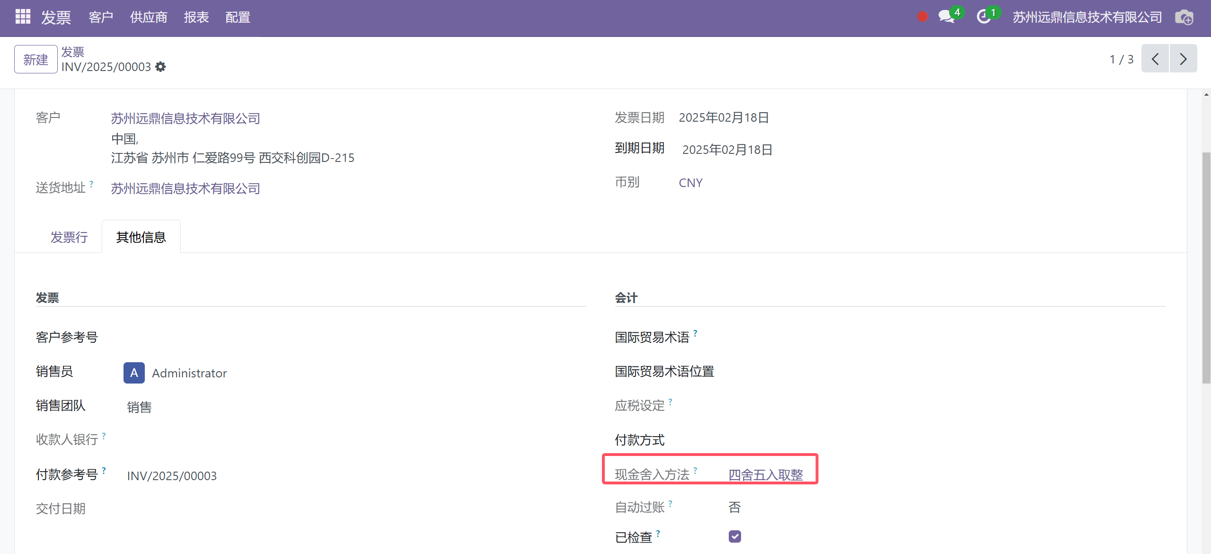Open customer link 苏州远鼎信息技术有限公司

(186, 118)
